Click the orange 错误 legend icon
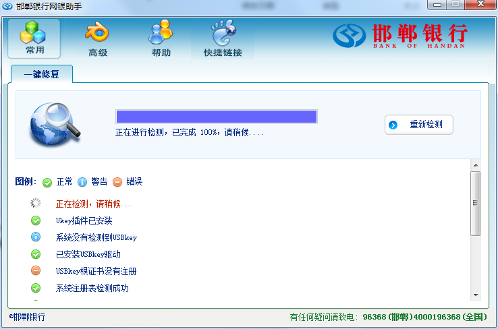 click(117, 182)
